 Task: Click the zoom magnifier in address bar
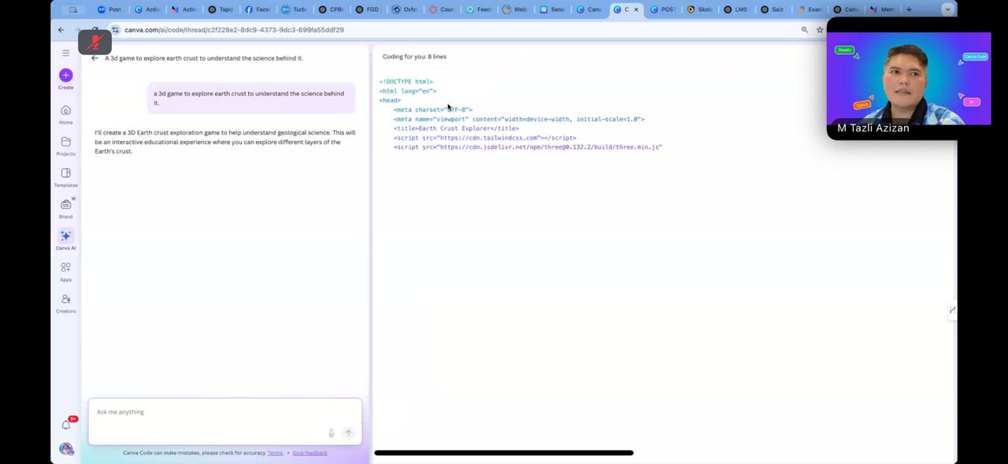pyautogui.click(x=804, y=30)
